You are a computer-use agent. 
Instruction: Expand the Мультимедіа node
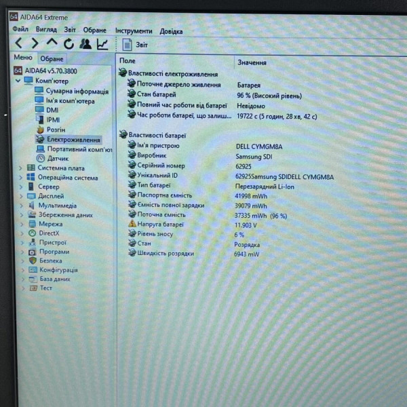[21, 206]
